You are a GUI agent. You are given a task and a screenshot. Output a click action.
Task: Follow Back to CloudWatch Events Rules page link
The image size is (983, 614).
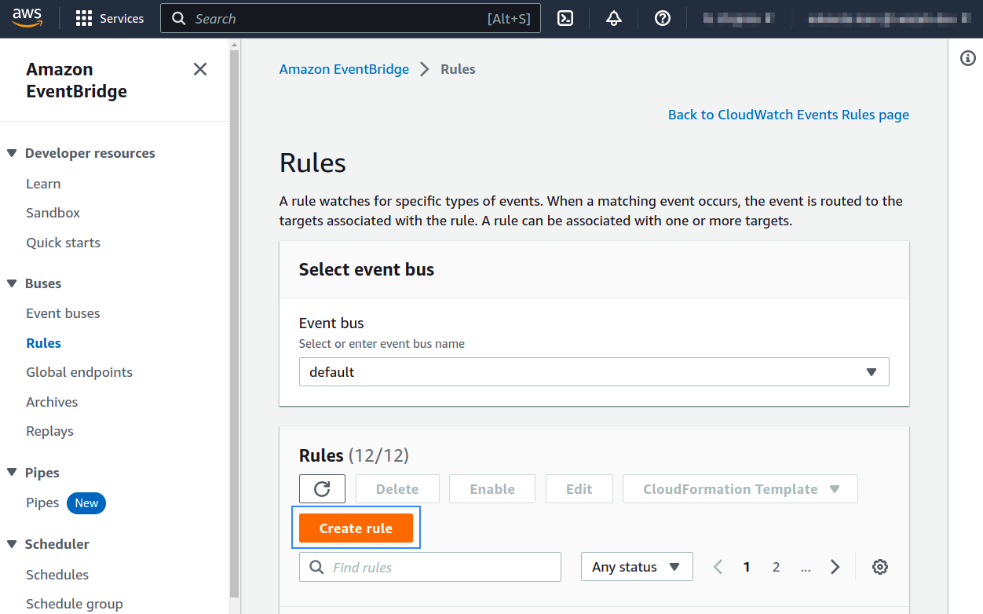[788, 115]
